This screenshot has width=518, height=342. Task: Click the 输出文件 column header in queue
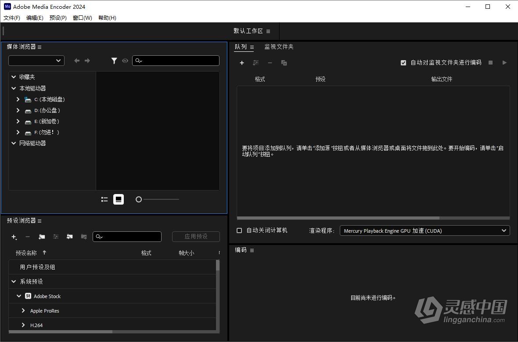pos(442,79)
